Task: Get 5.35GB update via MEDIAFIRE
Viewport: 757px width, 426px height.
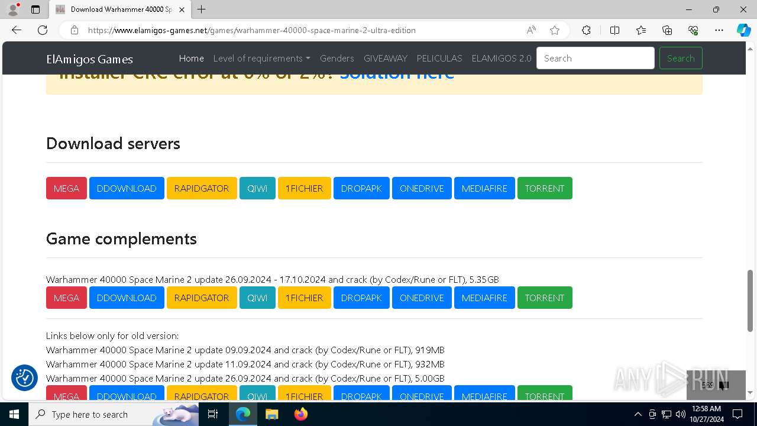Action: pyautogui.click(x=484, y=298)
